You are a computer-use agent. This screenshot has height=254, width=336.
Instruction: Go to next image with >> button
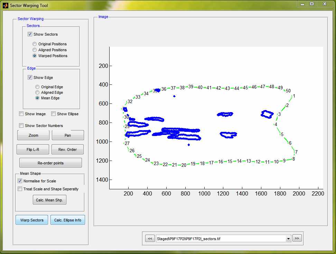pyautogui.click(x=297, y=238)
